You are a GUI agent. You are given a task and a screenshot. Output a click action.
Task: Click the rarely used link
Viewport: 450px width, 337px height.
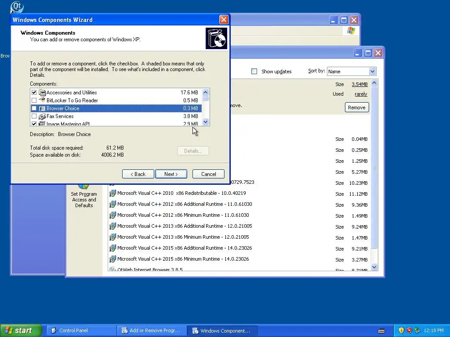361,94
